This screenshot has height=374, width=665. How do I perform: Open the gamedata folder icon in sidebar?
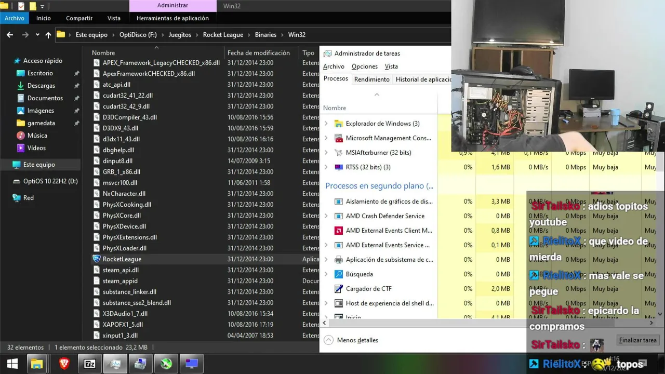(x=21, y=123)
